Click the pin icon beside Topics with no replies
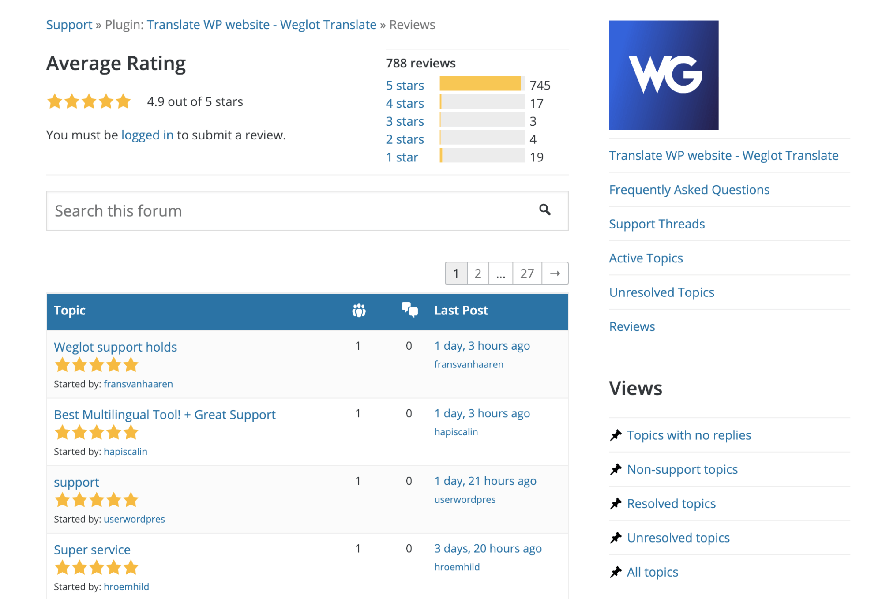The width and height of the screenshot is (882, 599). click(x=616, y=435)
